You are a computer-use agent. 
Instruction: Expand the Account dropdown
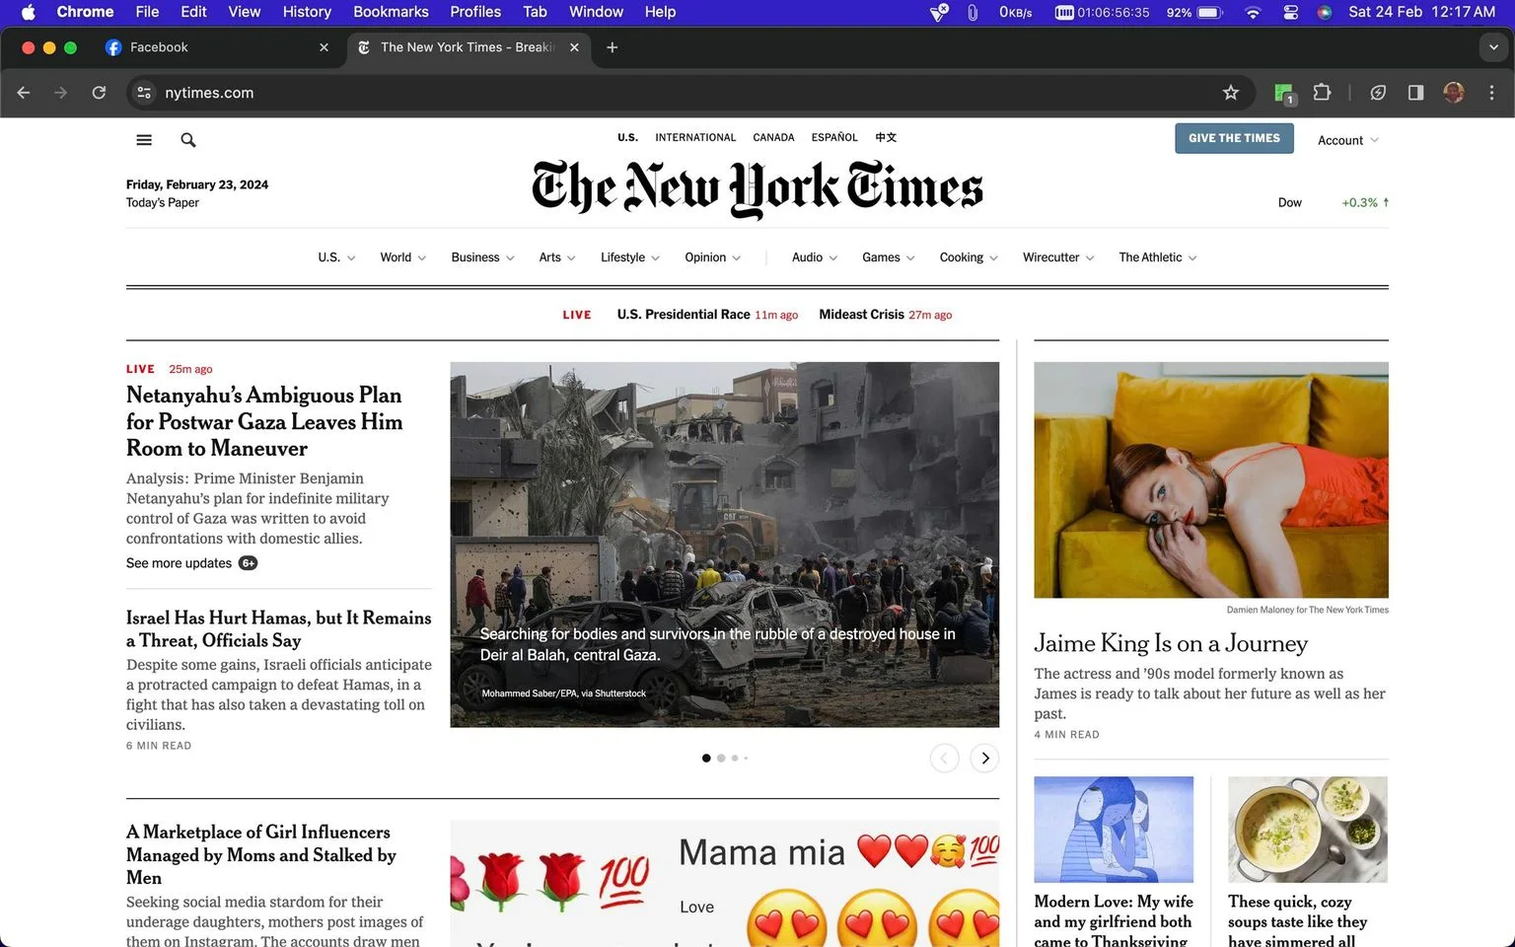pos(1347,140)
